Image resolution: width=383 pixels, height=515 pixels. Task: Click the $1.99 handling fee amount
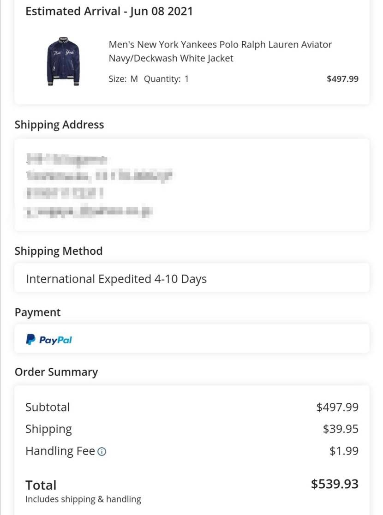click(x=344, y=451)
